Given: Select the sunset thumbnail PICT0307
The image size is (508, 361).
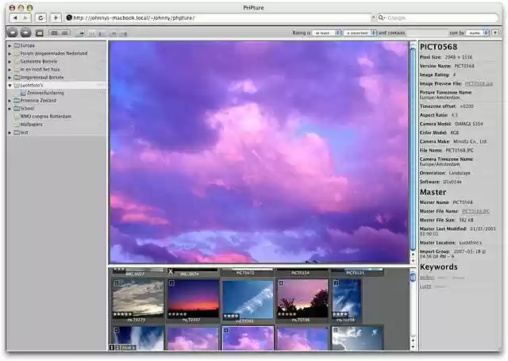Looking at the screenshot, I should tap(193, 299).
